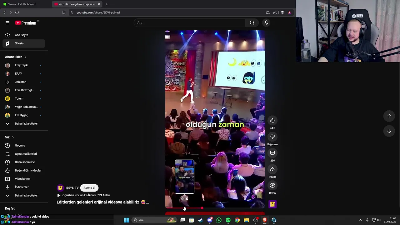
Task: Open the comments showing 236
Action: 272,153
